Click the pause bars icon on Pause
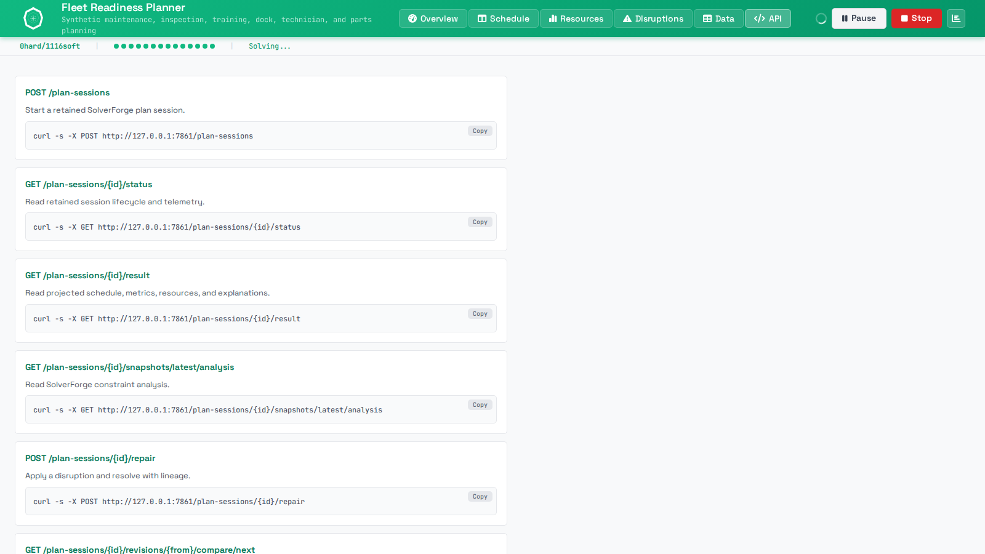Image resolution: width=985 pixels, height=554 pixels. click(x=845, y=18)
